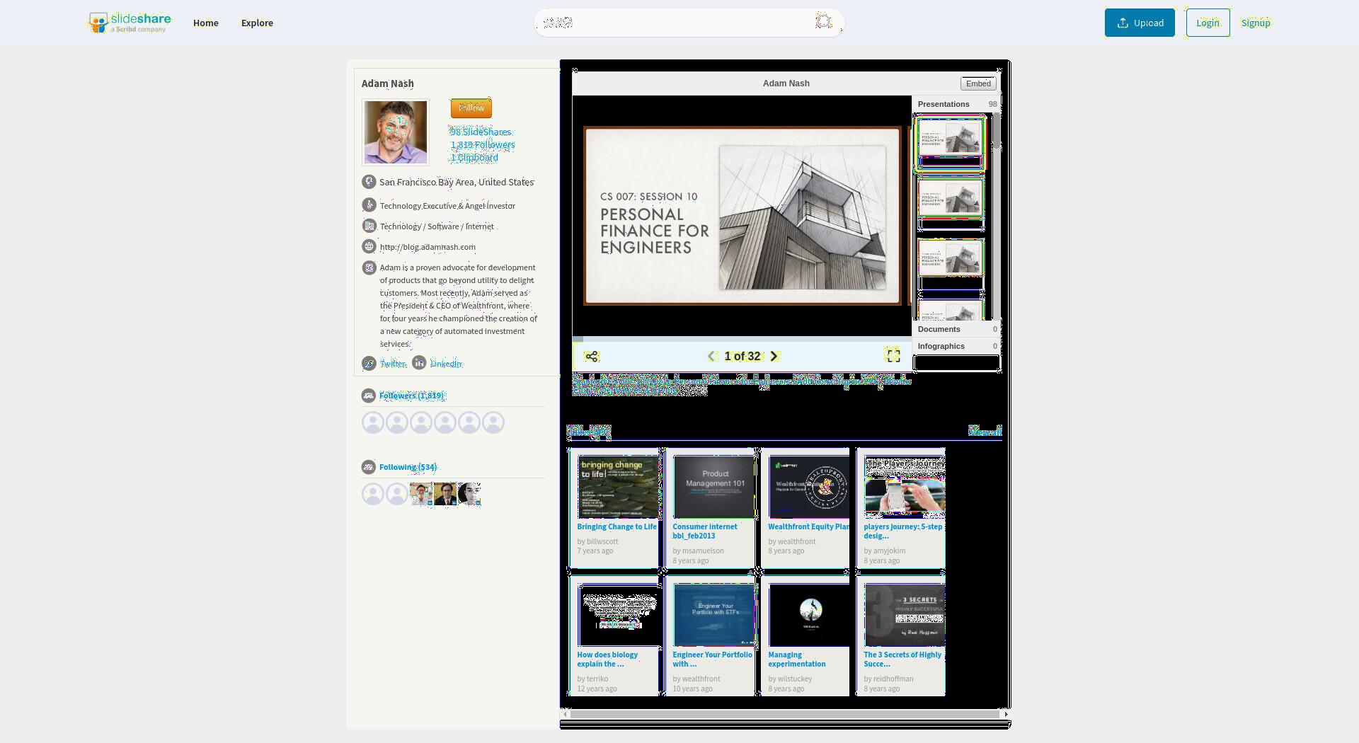The image size is (1359, 743).
Task: Click the Twitter bird icon
Action: point(369,363)
